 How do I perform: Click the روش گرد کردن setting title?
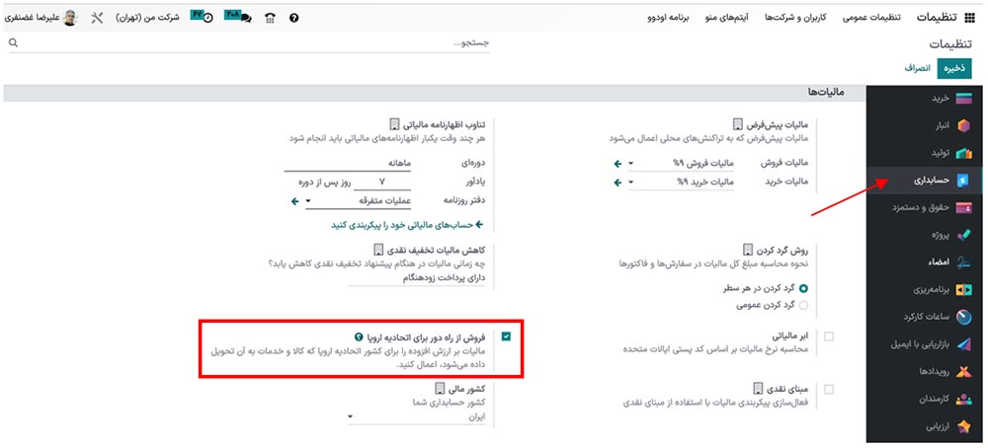(x=781, y=250)
